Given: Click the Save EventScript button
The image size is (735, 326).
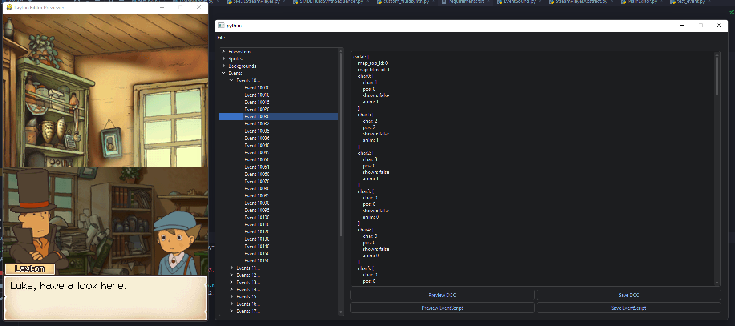Looking at the screenshot, I should [629, 308].
